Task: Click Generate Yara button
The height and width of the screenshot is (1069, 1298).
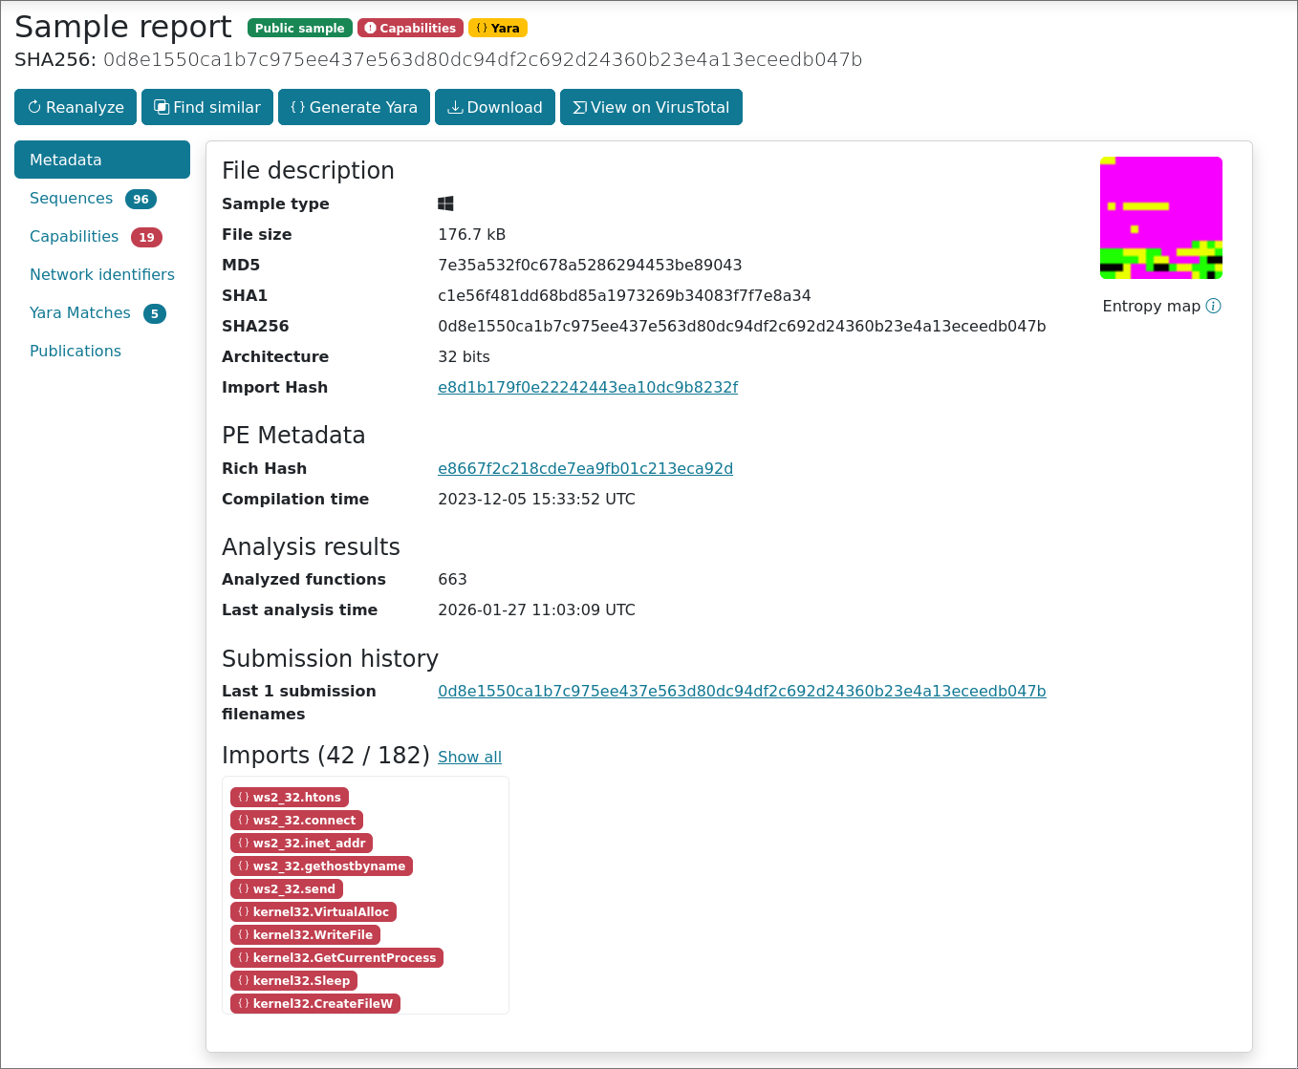Action: (x=354, y=107)
